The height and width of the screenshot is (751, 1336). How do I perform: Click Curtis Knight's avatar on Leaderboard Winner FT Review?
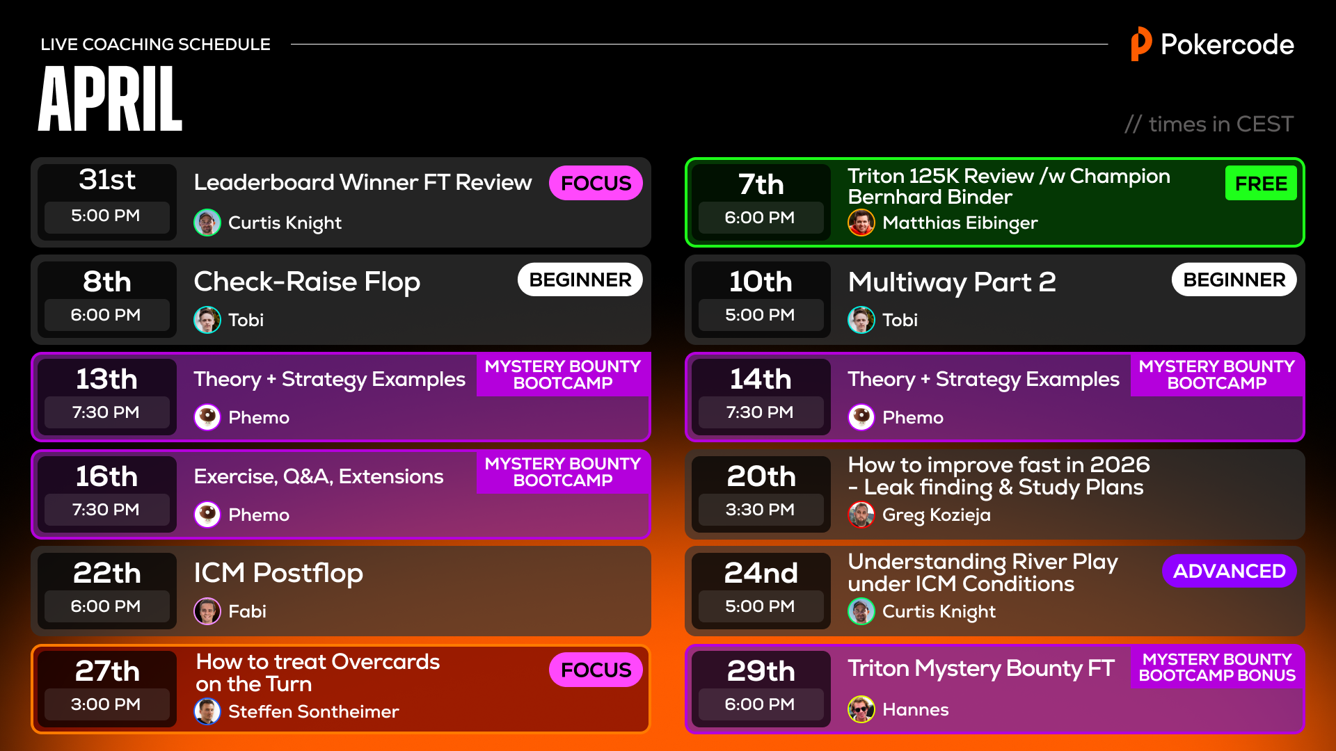click(207, 223)
